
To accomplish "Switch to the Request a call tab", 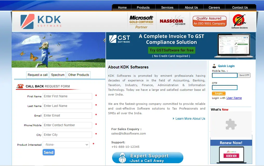I will 37,75.
